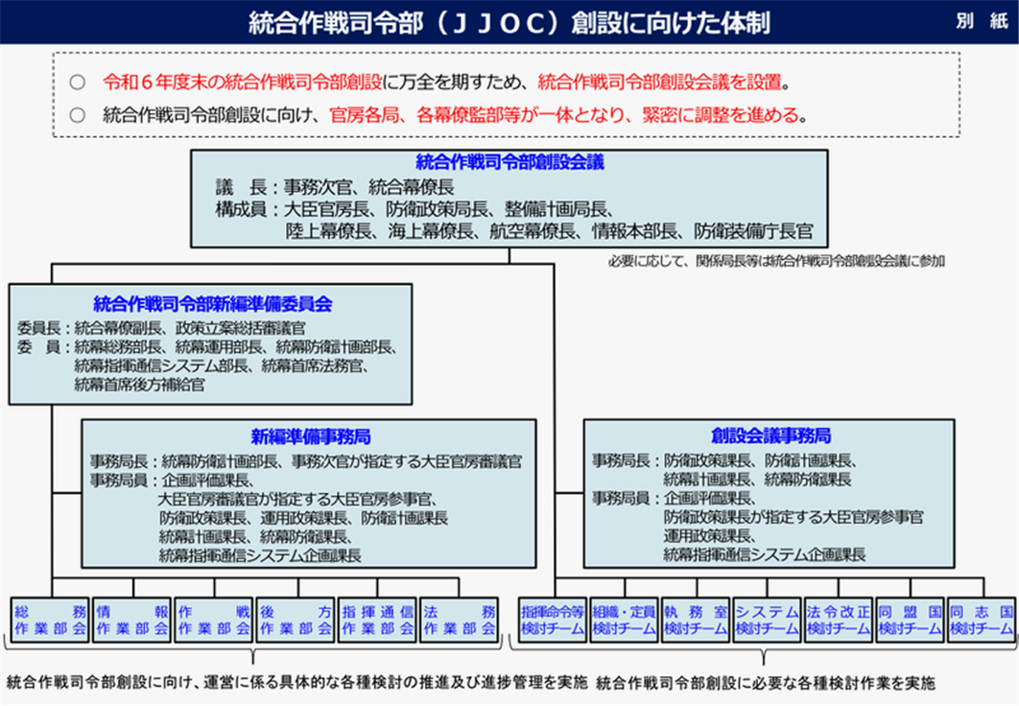Click the first circle bullet in summary box
The image size is (1019, 706).
point(78,82)
